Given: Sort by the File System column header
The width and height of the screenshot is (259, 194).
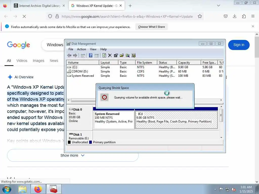Looking at the screenshot, I should click(x=146, y=63).
